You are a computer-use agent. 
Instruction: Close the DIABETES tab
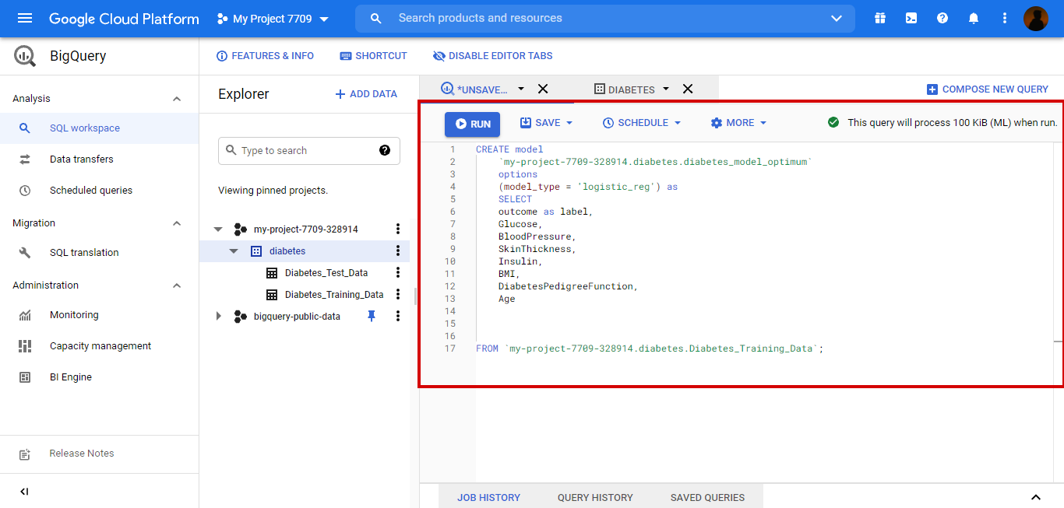pos(688,89)
